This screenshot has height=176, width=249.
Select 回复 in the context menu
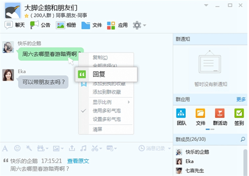(x=106, y=74)
